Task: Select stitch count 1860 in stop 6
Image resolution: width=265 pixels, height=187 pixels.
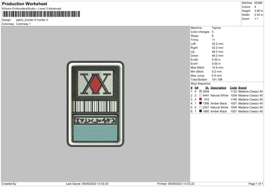Action: [x=206, y=112]
